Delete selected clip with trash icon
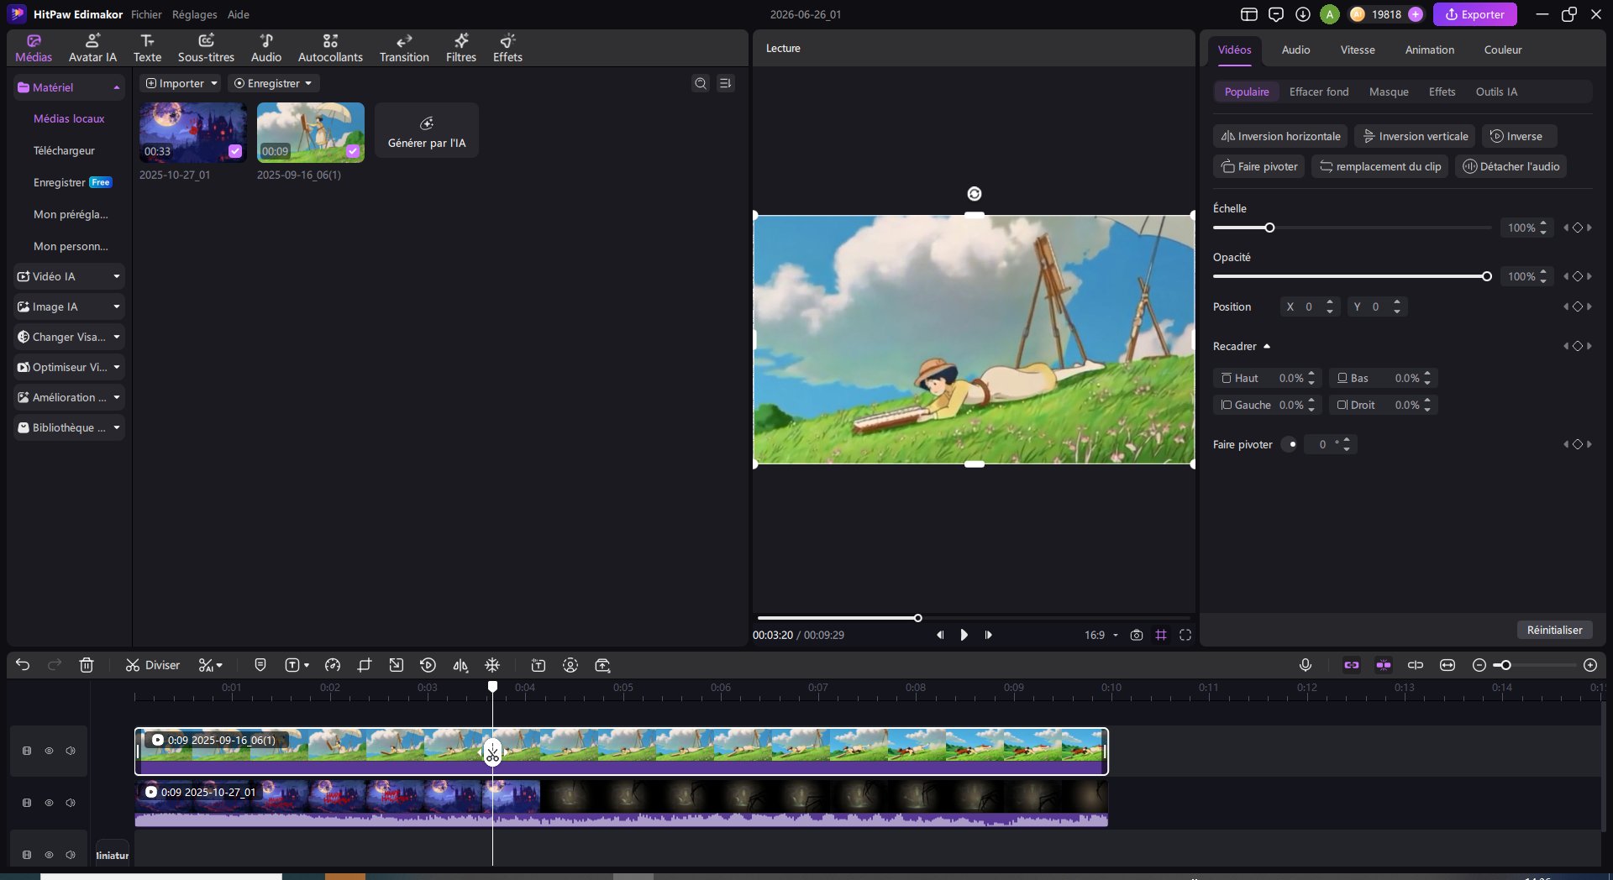Image resolution: width=1613 pixels, height=880 pixels. (x=87, y=665)
